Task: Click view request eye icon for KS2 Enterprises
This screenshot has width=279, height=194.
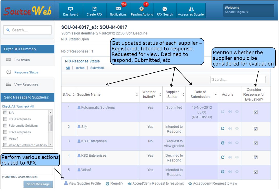Action: point(237,157)
